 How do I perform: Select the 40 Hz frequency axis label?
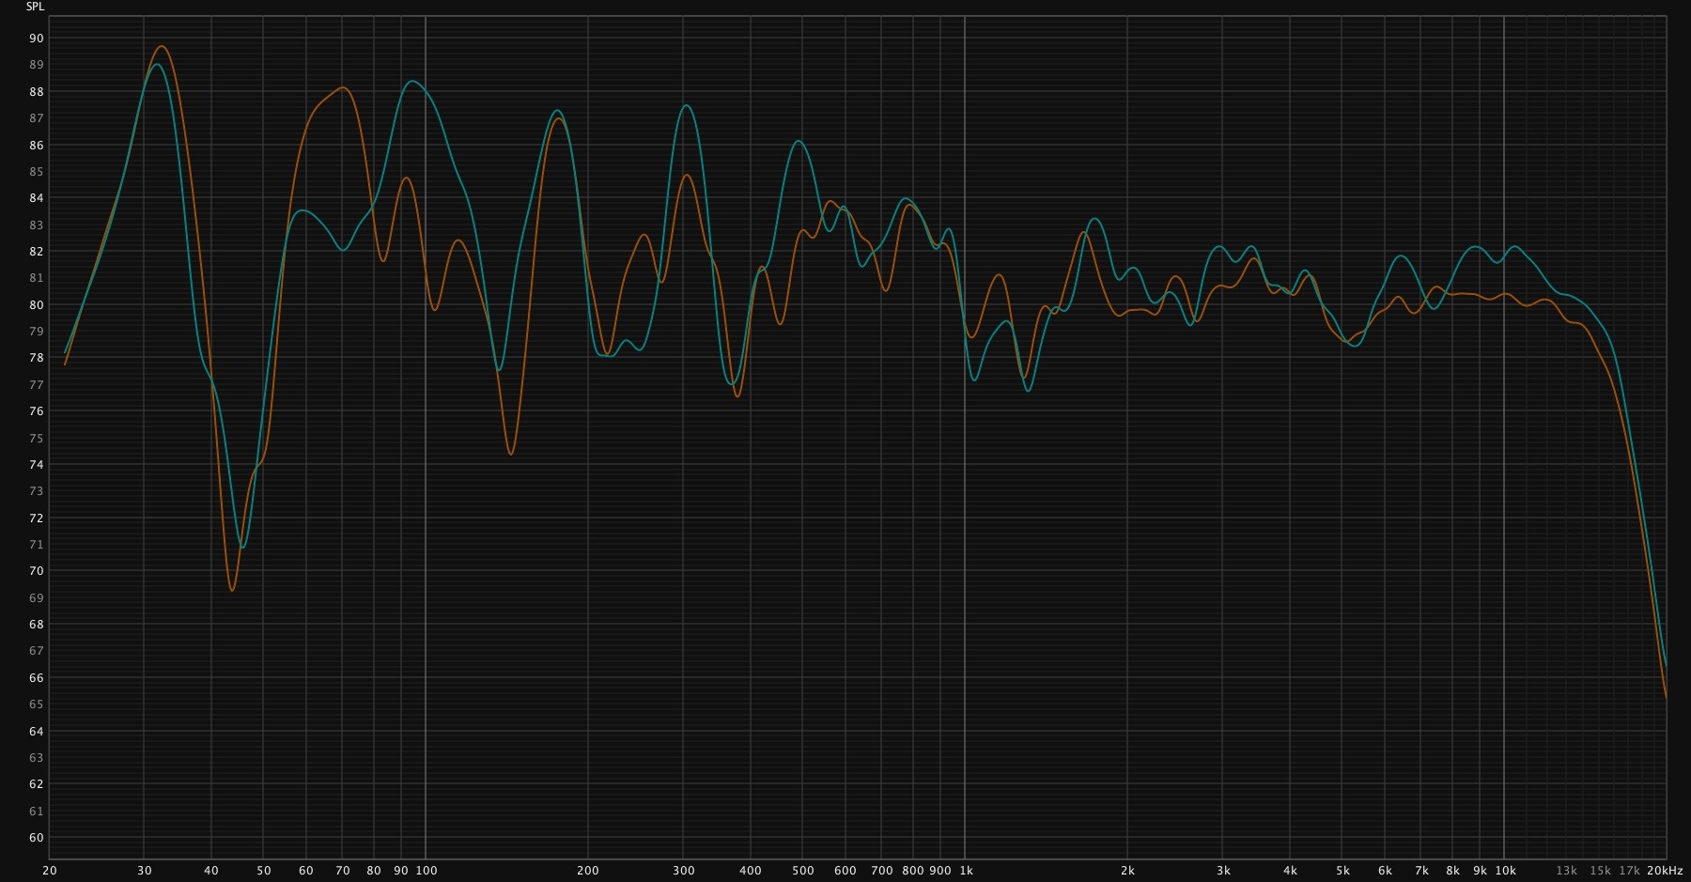click(x=211, y=871)
